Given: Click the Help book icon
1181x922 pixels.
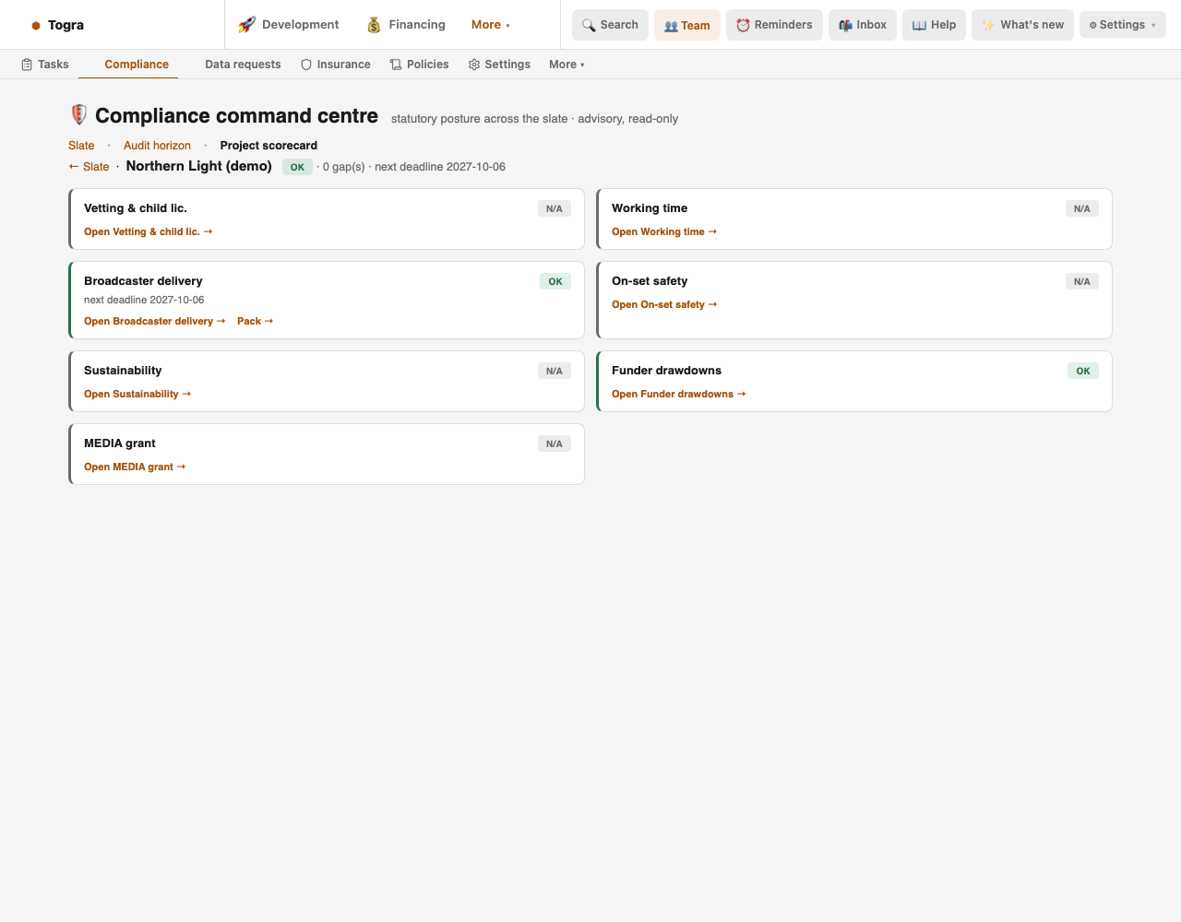Looking at the screenshot, I should click(x=919, y=25).
